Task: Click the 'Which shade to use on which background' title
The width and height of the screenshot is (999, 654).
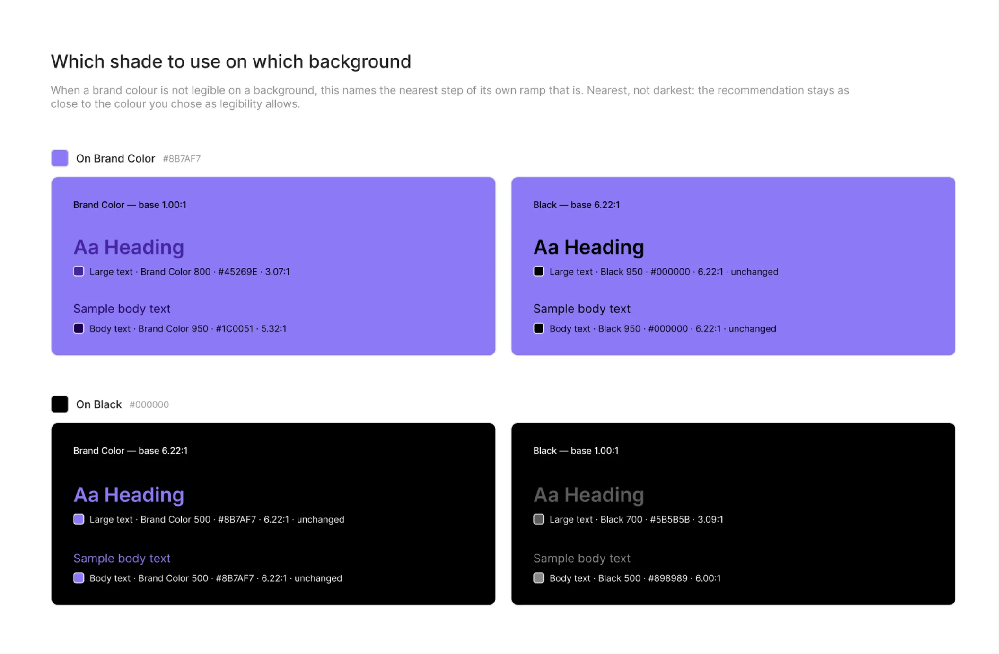Action: tap(231, 61)
